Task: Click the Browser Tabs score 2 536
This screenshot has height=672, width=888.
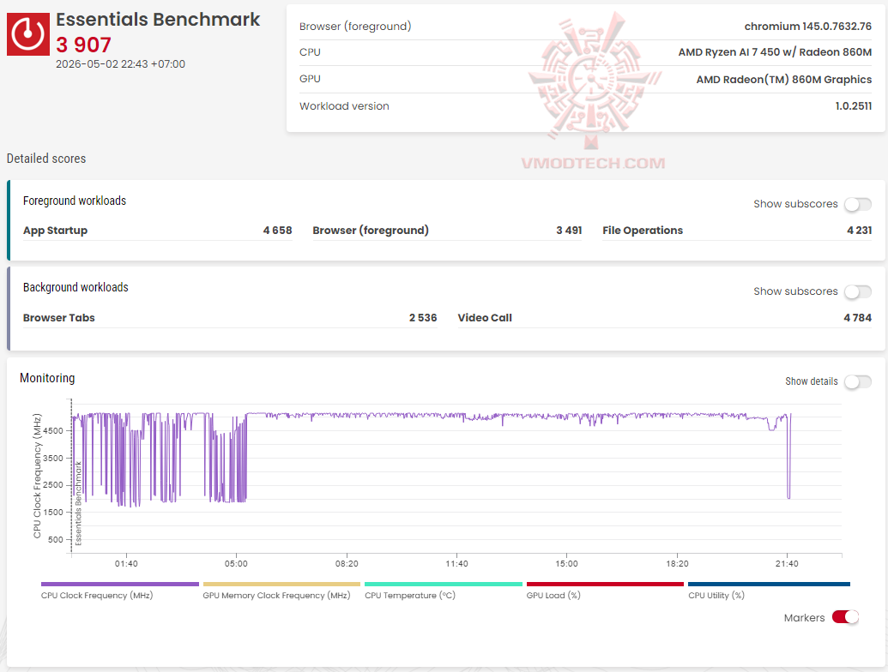Action: [423, 318]
